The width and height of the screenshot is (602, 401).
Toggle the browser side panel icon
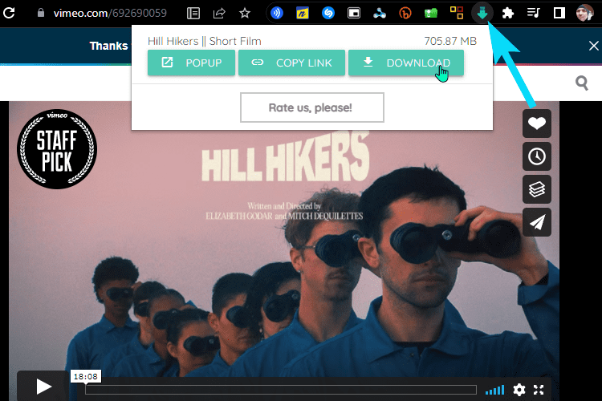(x=559, y=13)
